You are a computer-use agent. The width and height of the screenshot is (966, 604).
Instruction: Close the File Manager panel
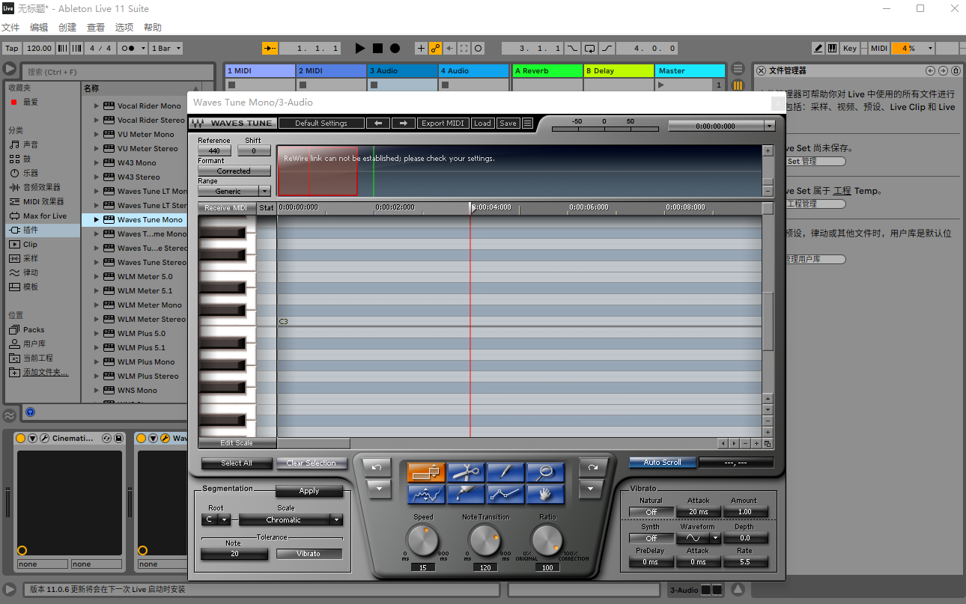point(761,70)
